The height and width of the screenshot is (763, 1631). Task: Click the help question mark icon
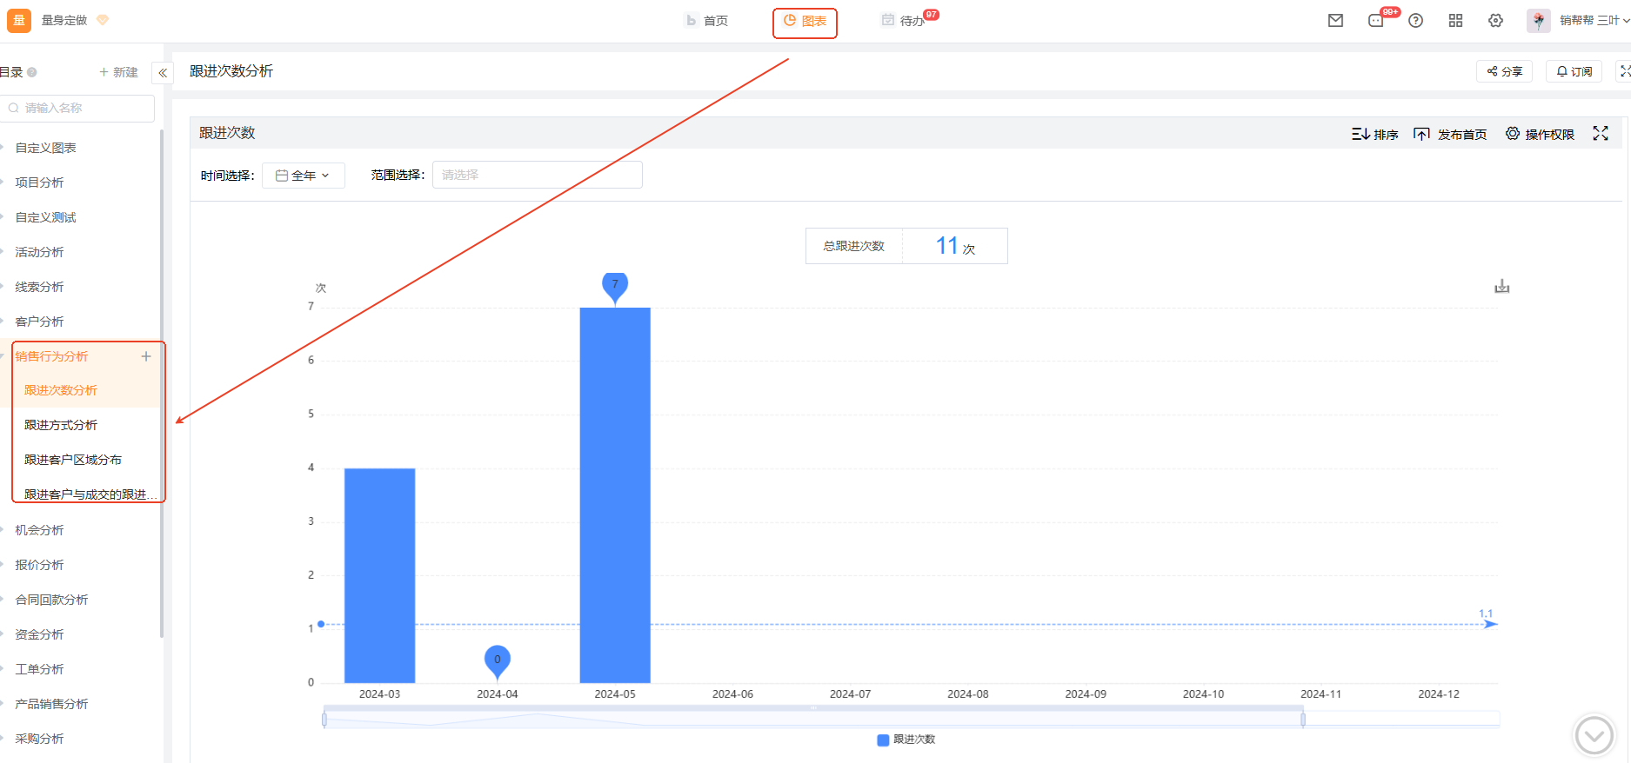1415,21
